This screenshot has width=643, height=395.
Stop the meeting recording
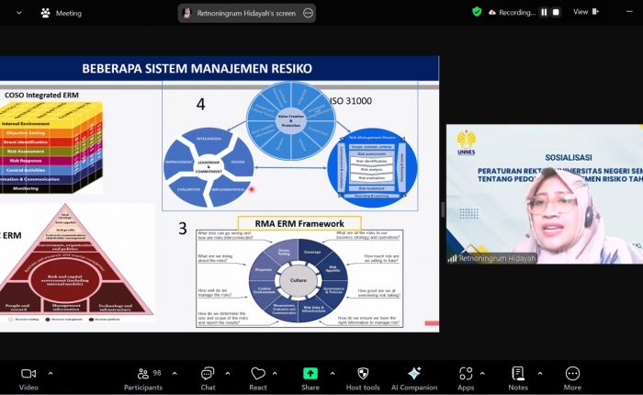(x=557, y=12)
